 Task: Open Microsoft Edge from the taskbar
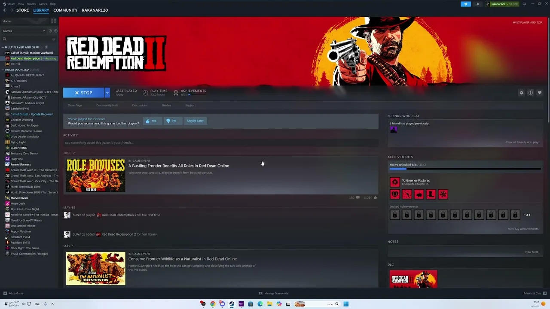coord(260,304)
